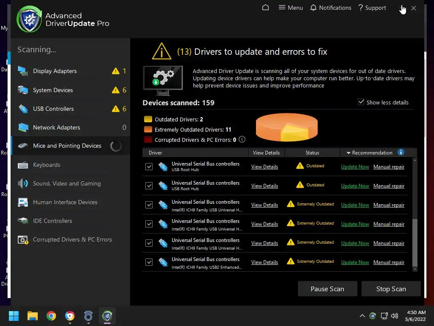The width and height of the screenshot is (434, 326).
Task: Click the monitor with gears image
Action: click(163, 80)
